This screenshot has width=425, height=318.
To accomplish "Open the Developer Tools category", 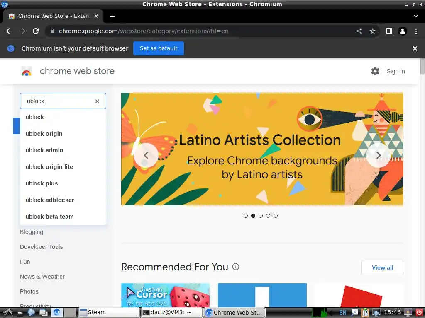I will 42,247.
